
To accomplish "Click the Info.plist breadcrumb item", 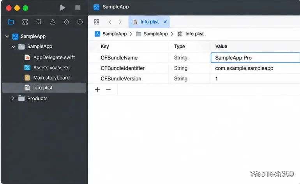I will (191, 34).
